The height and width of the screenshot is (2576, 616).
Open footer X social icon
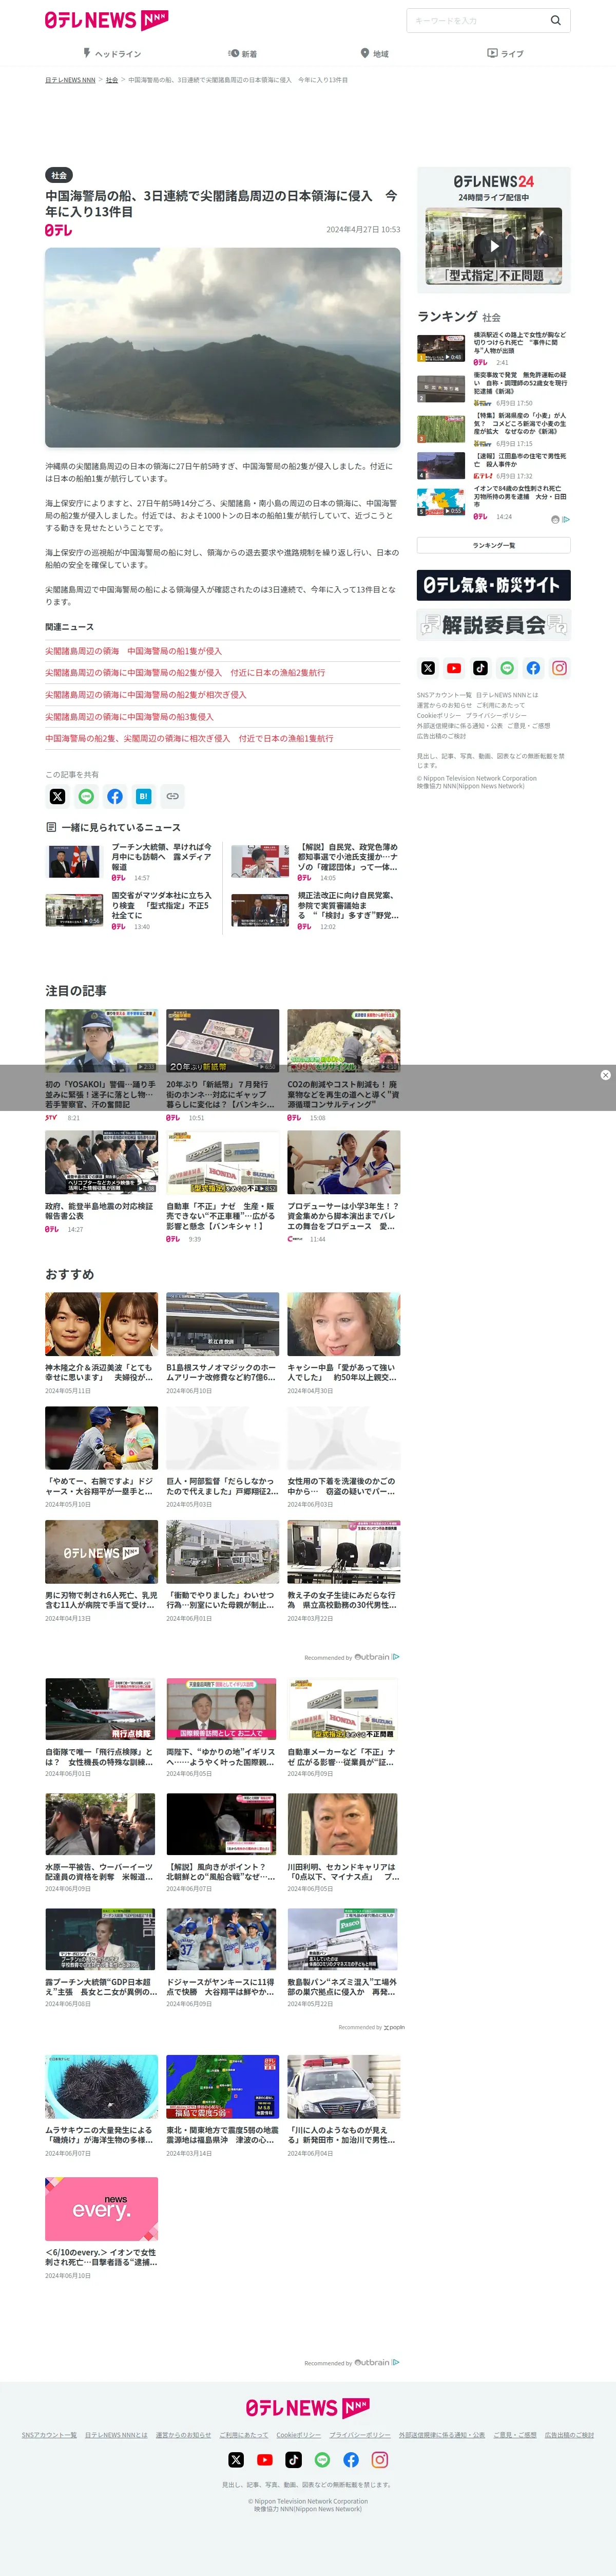click(236, 2459)
